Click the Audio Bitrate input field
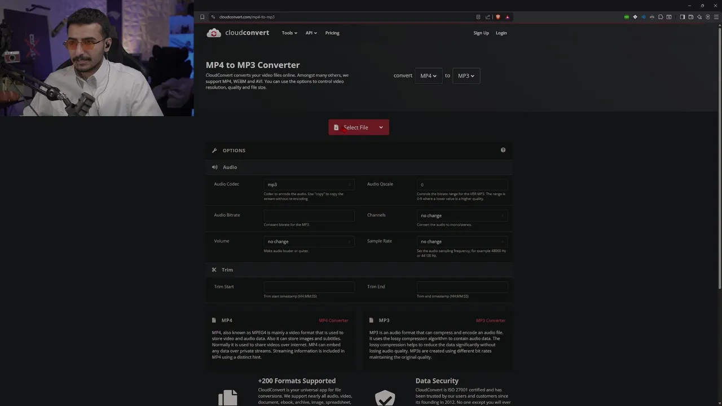Viewport: 722px width, 406px height. pyautogui.click(x=309, y=215)
